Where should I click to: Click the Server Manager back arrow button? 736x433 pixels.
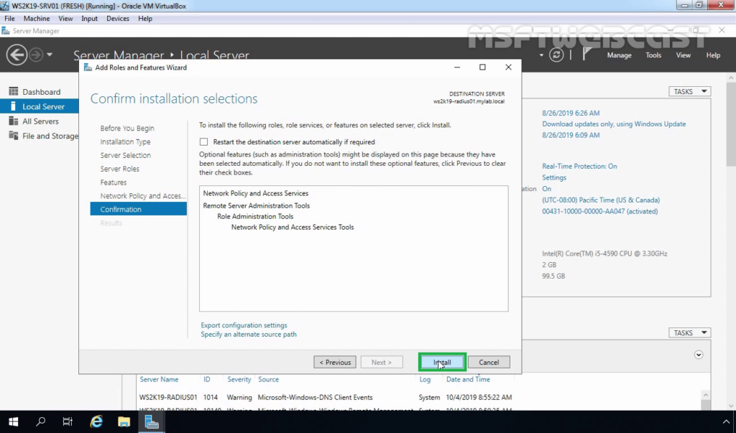(x=17, y=55)
